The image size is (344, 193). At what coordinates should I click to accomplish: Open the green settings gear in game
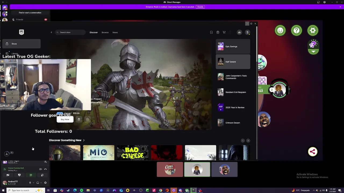313,31
